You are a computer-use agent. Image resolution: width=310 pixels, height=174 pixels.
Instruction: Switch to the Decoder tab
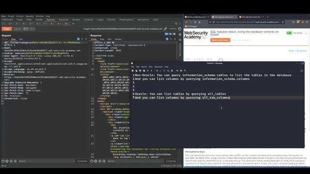pos(76,20)
